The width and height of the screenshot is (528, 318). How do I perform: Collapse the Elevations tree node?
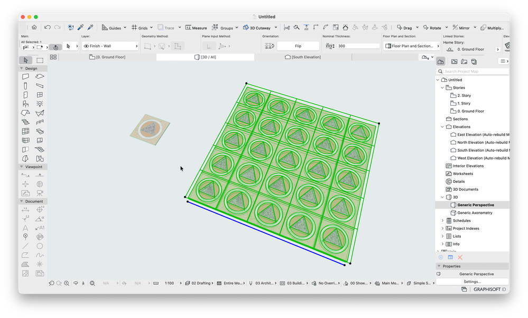[442, 127]
